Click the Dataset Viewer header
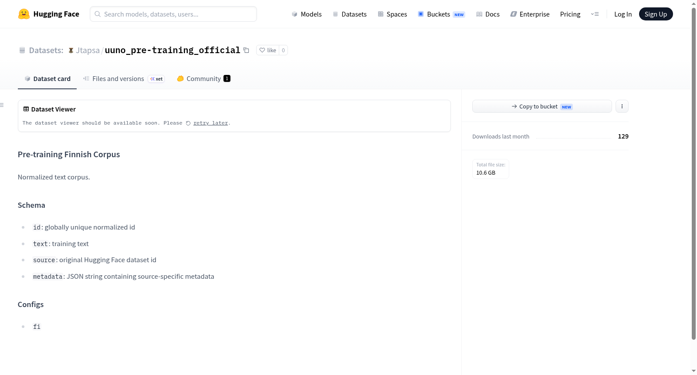Screen dimensions: 697x375 pos(50,109)
